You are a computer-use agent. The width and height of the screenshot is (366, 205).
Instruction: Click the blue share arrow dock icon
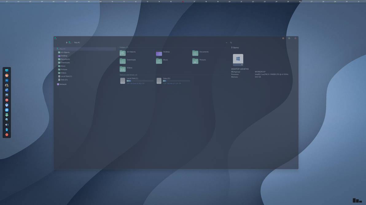click(7, 110)
